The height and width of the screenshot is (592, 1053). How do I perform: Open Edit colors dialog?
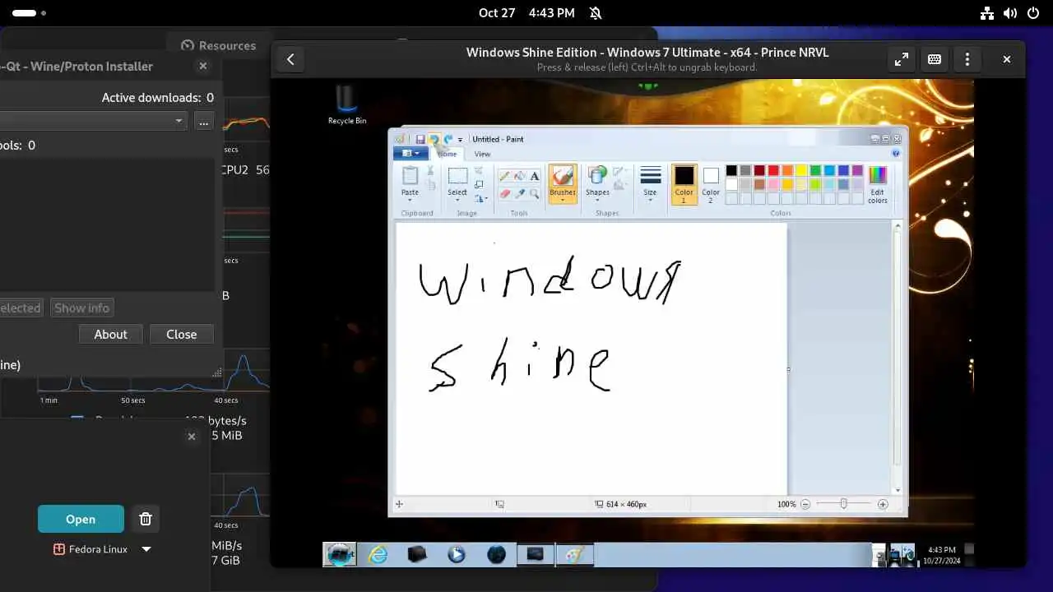point(878,184)
